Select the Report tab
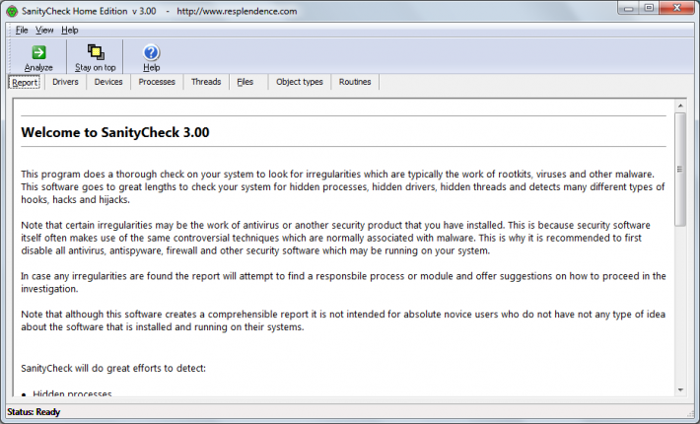700x424 pixels. pyautogui.click(x=25, y=82)
